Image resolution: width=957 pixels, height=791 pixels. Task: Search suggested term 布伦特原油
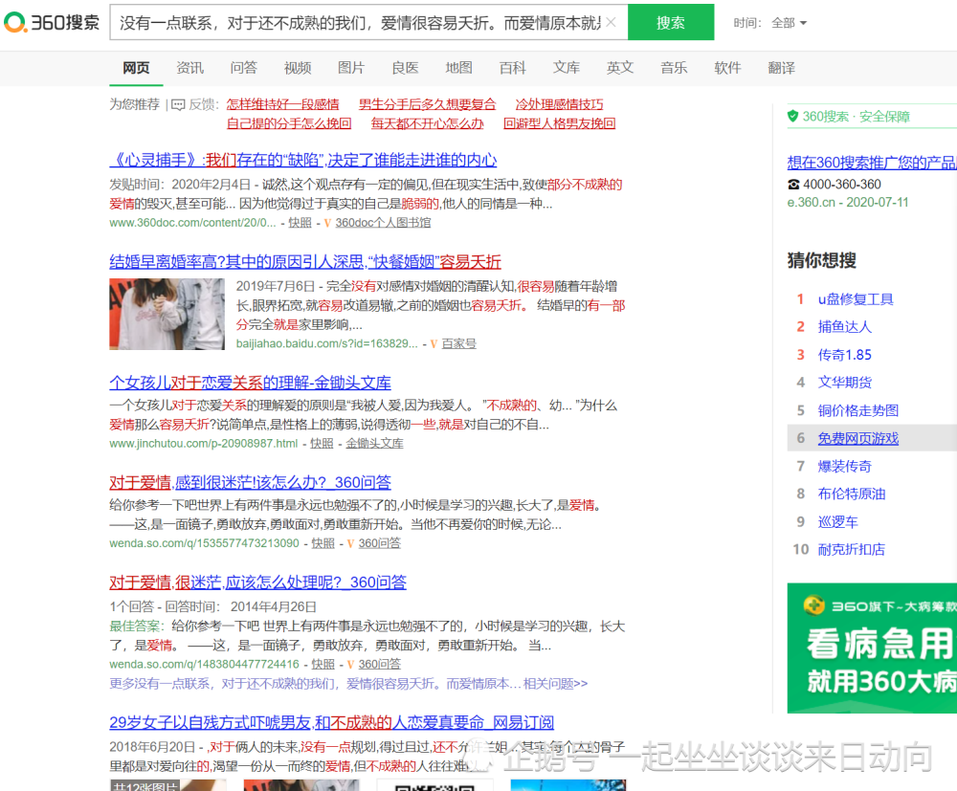point(852,494)
